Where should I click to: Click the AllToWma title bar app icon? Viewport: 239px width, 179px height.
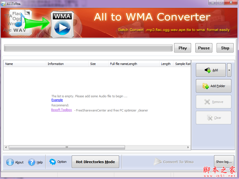[3, 4]
